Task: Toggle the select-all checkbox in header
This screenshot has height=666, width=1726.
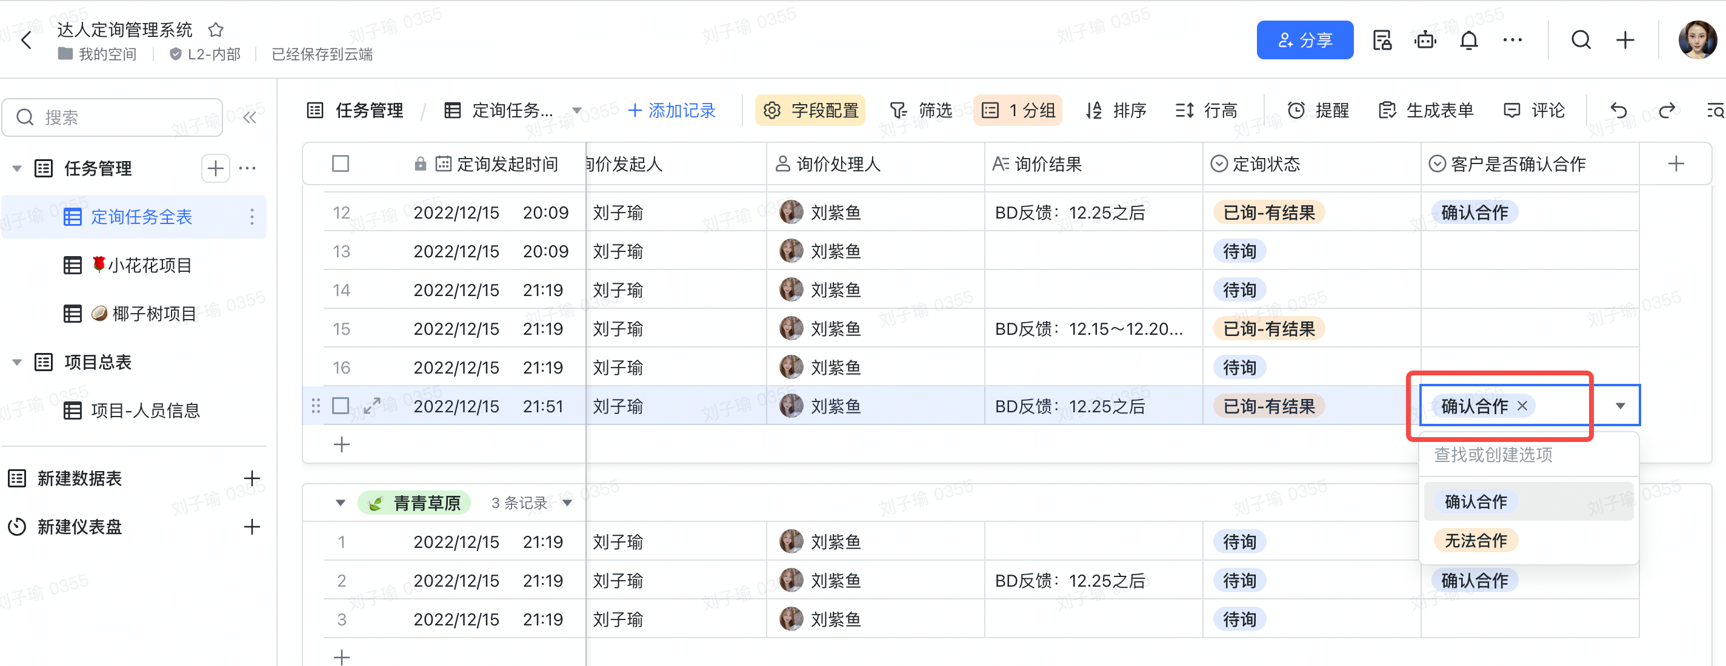Action: click(341, 164)
